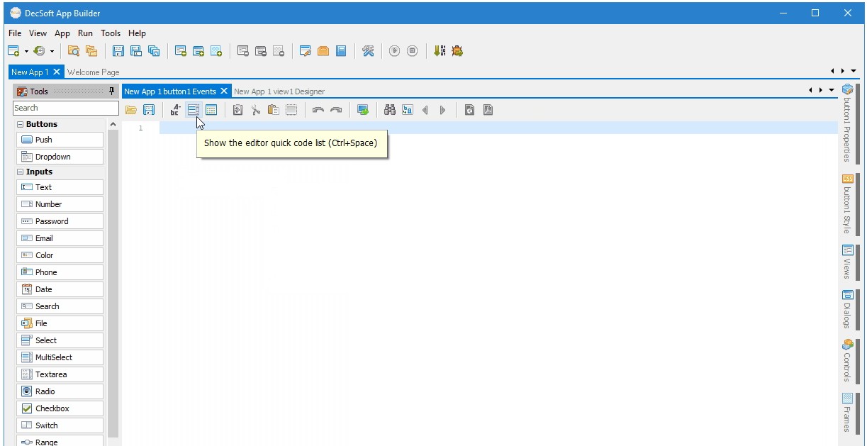Image resolution: width=867 pixels, height=446 pixels.
Task: Open the Search dialog using the binoculars icon
Action: (389, 110)
